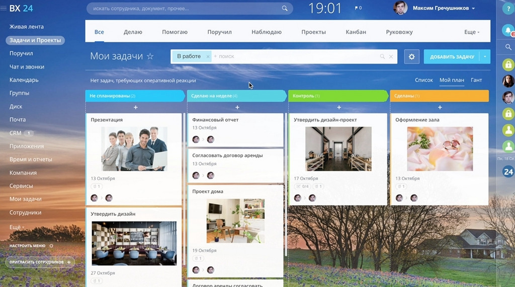Switch to the Делаю tab
515x287 pixels.
133,32
